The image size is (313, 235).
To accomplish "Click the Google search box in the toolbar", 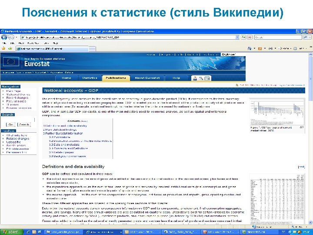I will 278,37.
